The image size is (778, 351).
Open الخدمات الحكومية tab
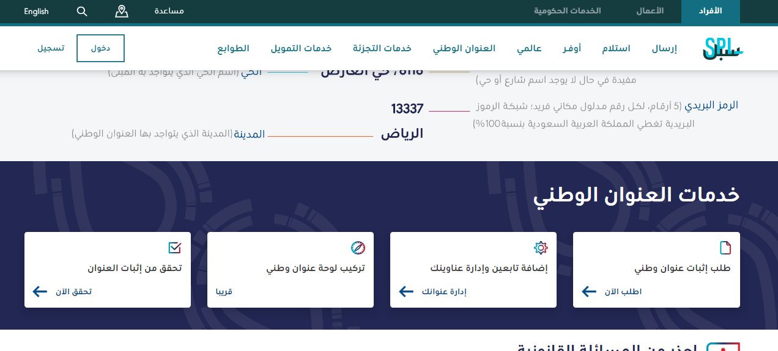pyautogui.click(x=567, y=11)
